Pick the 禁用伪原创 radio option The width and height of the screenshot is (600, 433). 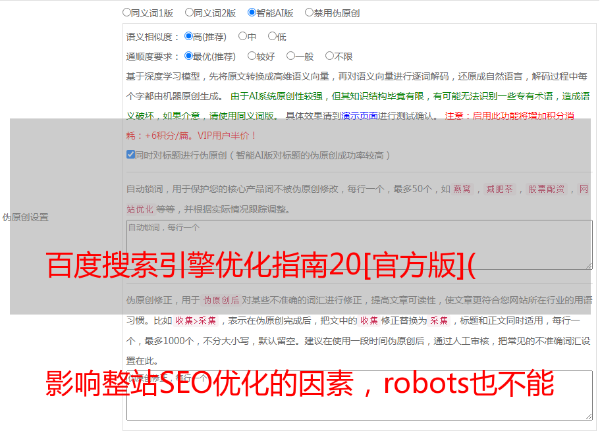[309, 13]
